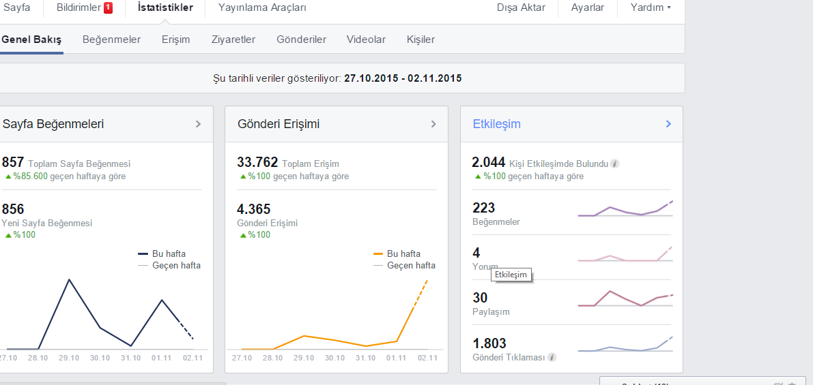This screenshot has width=813, height=385.
Task: Switch to the Erişim tab
Action: coord(175,40)
